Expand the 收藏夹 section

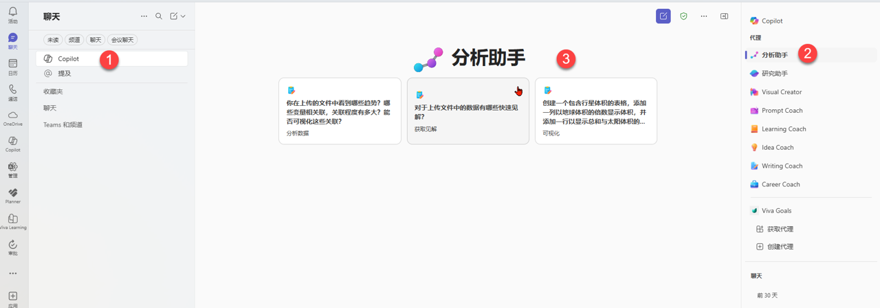coord(53,91)
